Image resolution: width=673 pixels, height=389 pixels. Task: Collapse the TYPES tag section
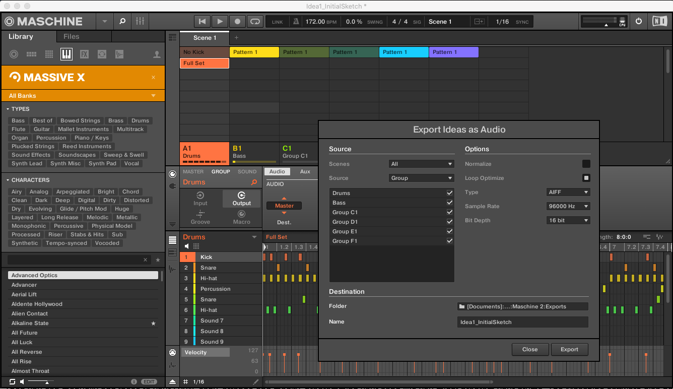pos(8,109)
